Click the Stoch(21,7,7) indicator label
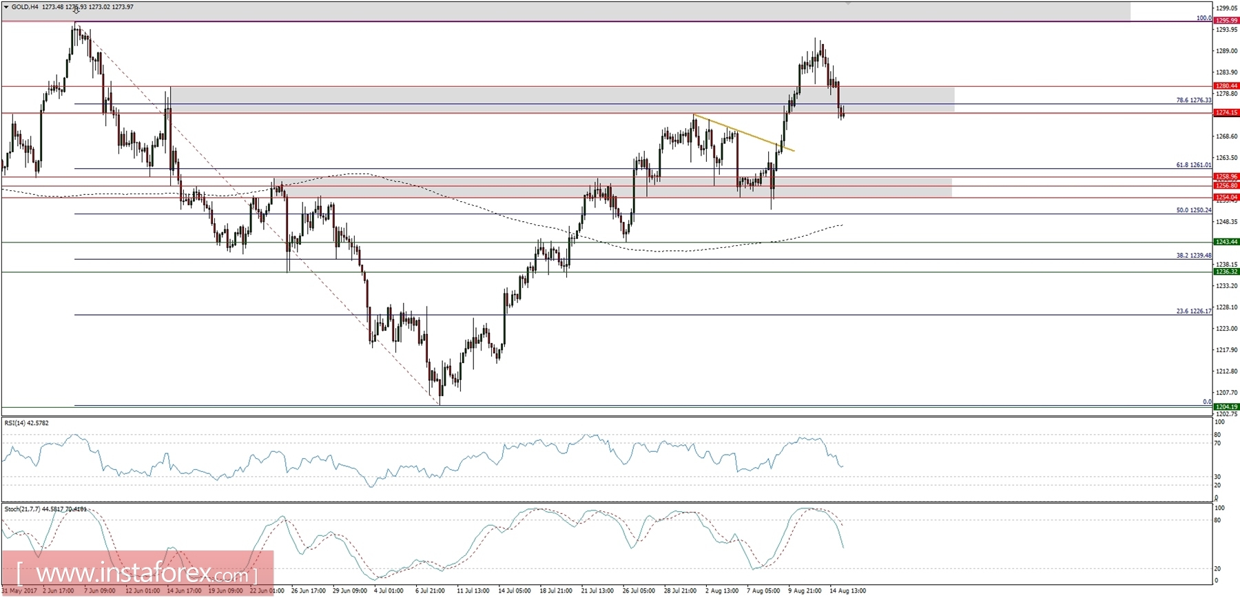 click(45, 509)
